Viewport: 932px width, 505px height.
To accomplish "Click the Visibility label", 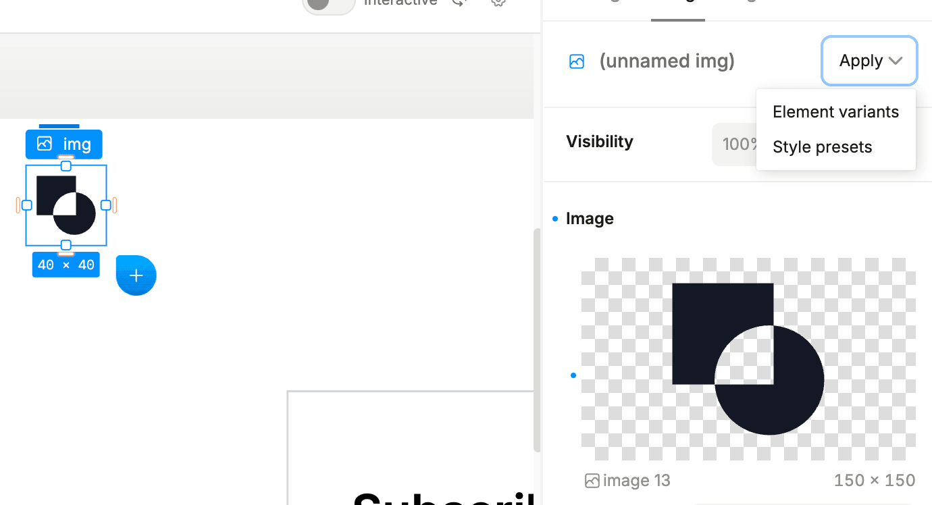I will click(x=600, y=142).
